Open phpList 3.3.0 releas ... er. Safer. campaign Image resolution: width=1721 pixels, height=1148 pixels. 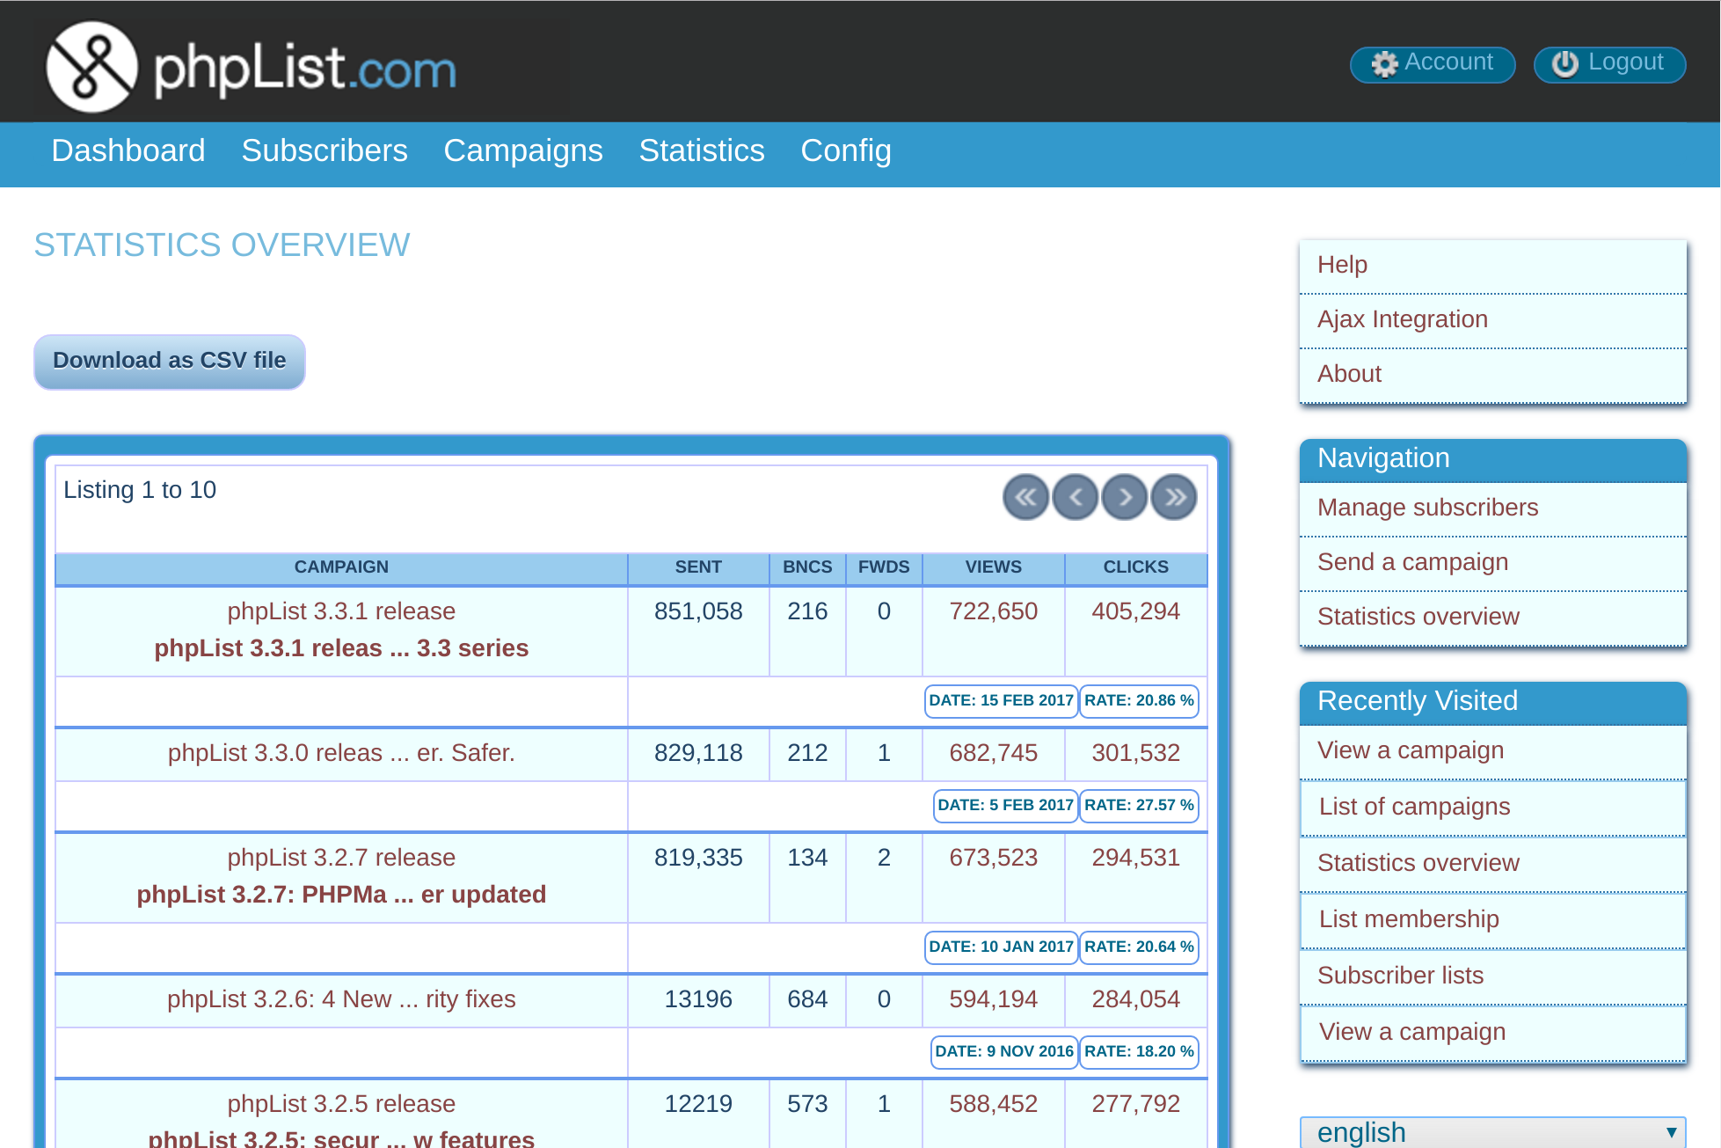pyautogui.click(x=341, y=753)
